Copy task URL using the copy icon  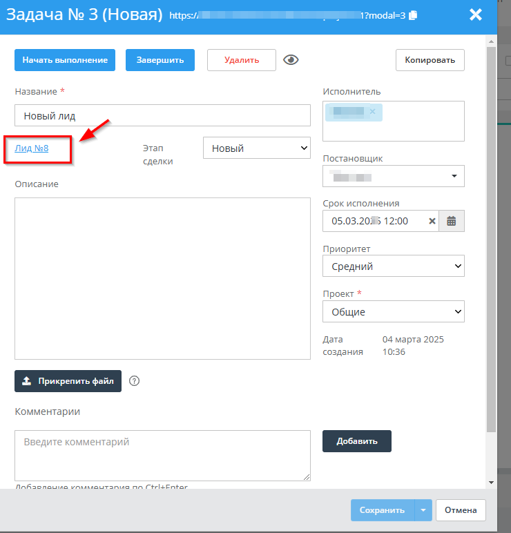(x=413, y=15)
